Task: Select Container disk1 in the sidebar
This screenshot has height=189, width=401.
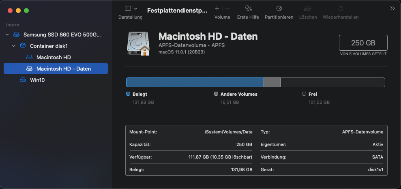Action: (x=56, y=46)
